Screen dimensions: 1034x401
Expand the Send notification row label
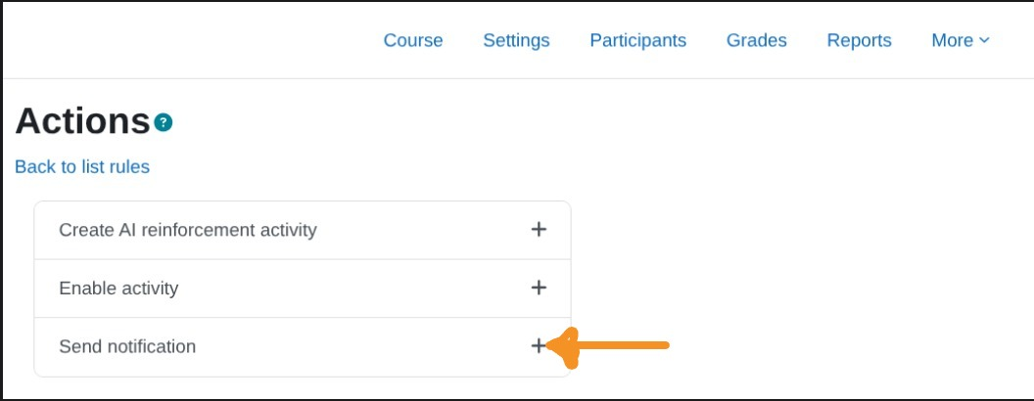(x=127, y=346)
